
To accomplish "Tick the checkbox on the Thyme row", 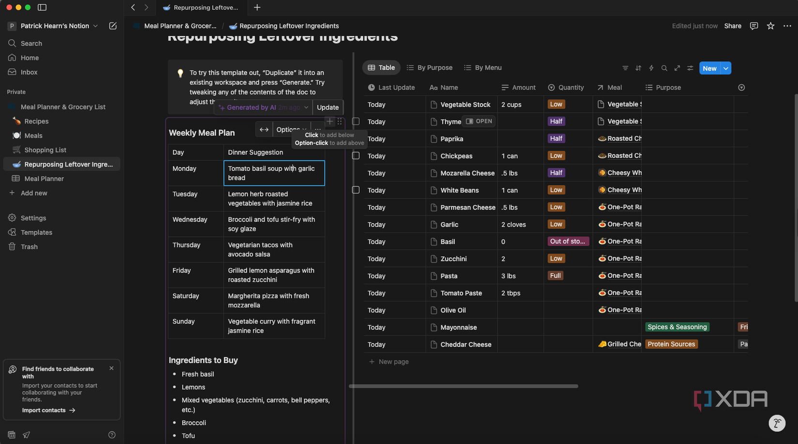I will point(355,122).
